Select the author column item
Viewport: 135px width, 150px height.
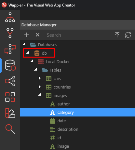click(63, 104)
